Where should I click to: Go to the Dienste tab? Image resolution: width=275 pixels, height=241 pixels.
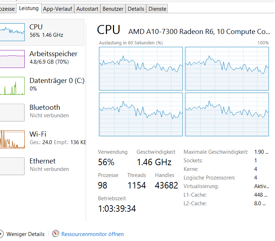157,9
